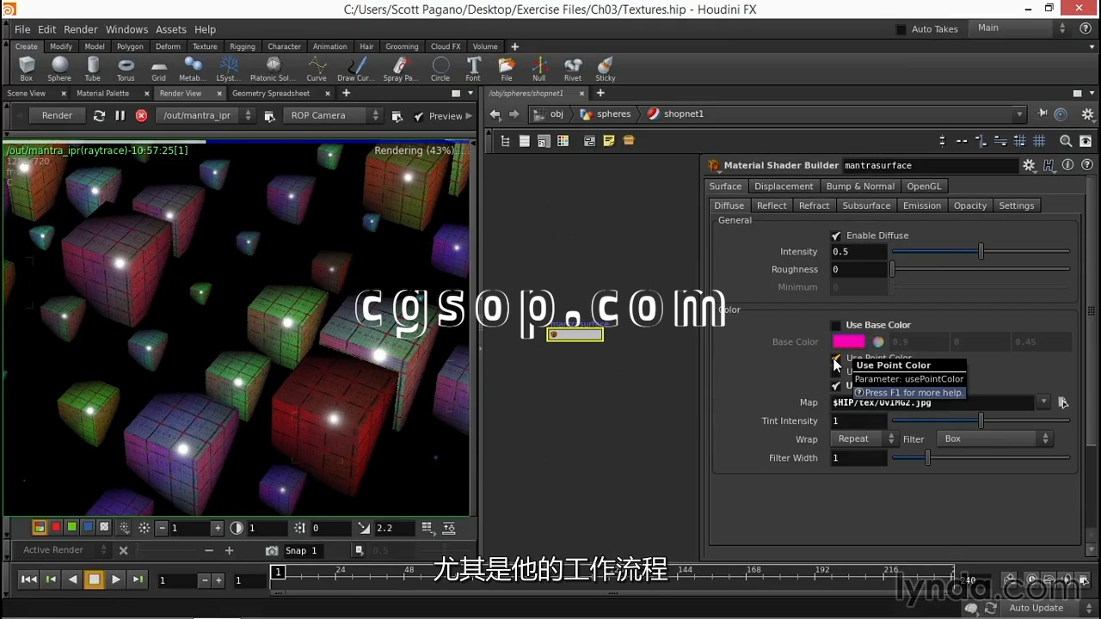Toggle the Auto Takes checkbox

901,29
